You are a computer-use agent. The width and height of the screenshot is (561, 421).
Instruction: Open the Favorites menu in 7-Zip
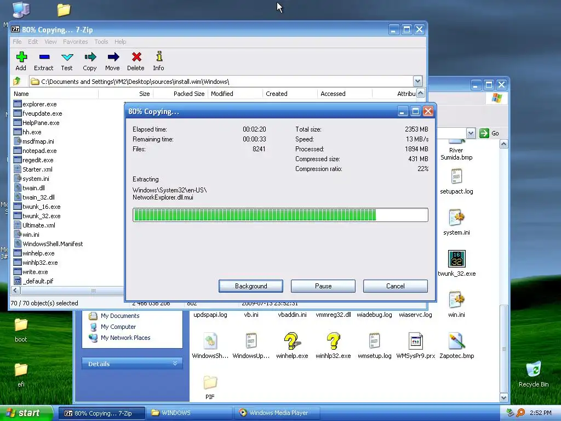coord(75,42)
